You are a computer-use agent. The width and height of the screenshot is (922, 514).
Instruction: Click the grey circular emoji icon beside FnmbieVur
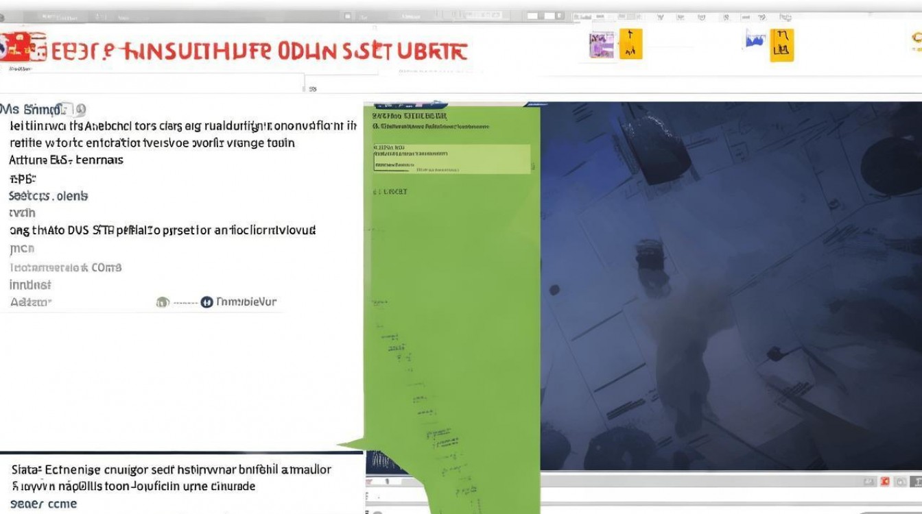click(x=163, y=301)
